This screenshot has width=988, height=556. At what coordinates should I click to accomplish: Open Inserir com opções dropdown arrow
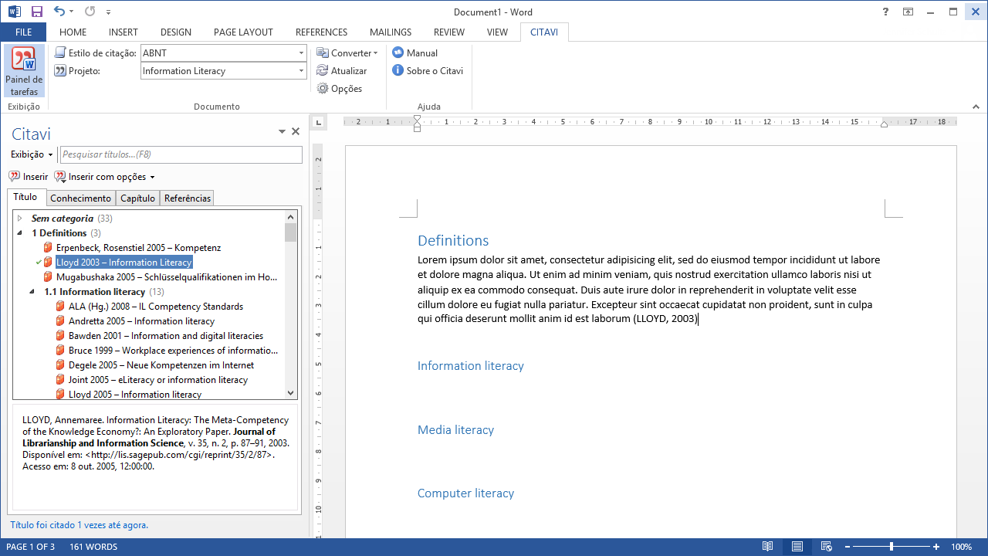[x=152, y=177]
